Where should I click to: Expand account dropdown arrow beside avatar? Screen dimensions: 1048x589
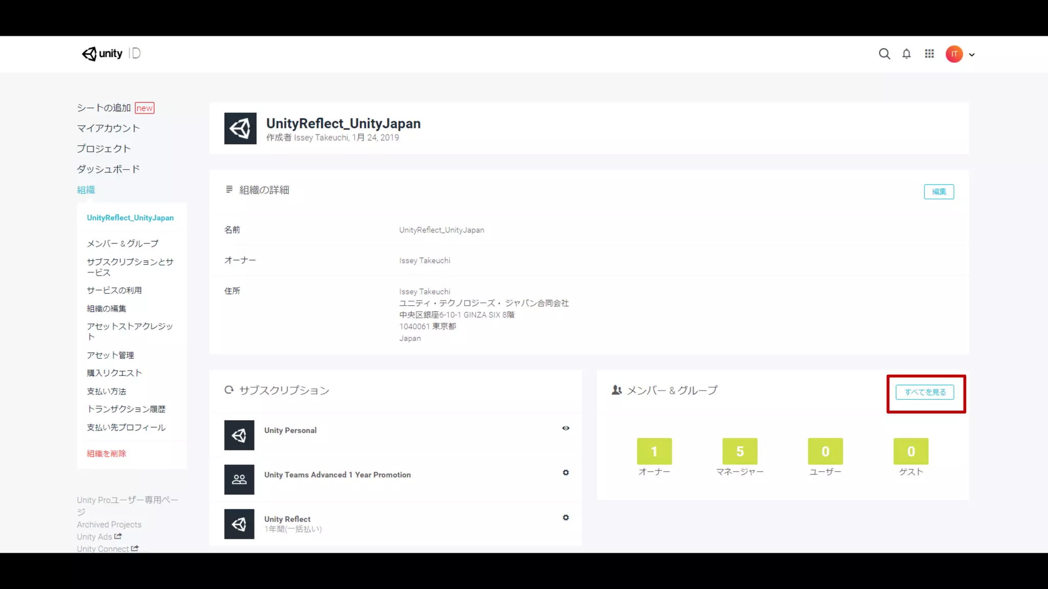972,55
